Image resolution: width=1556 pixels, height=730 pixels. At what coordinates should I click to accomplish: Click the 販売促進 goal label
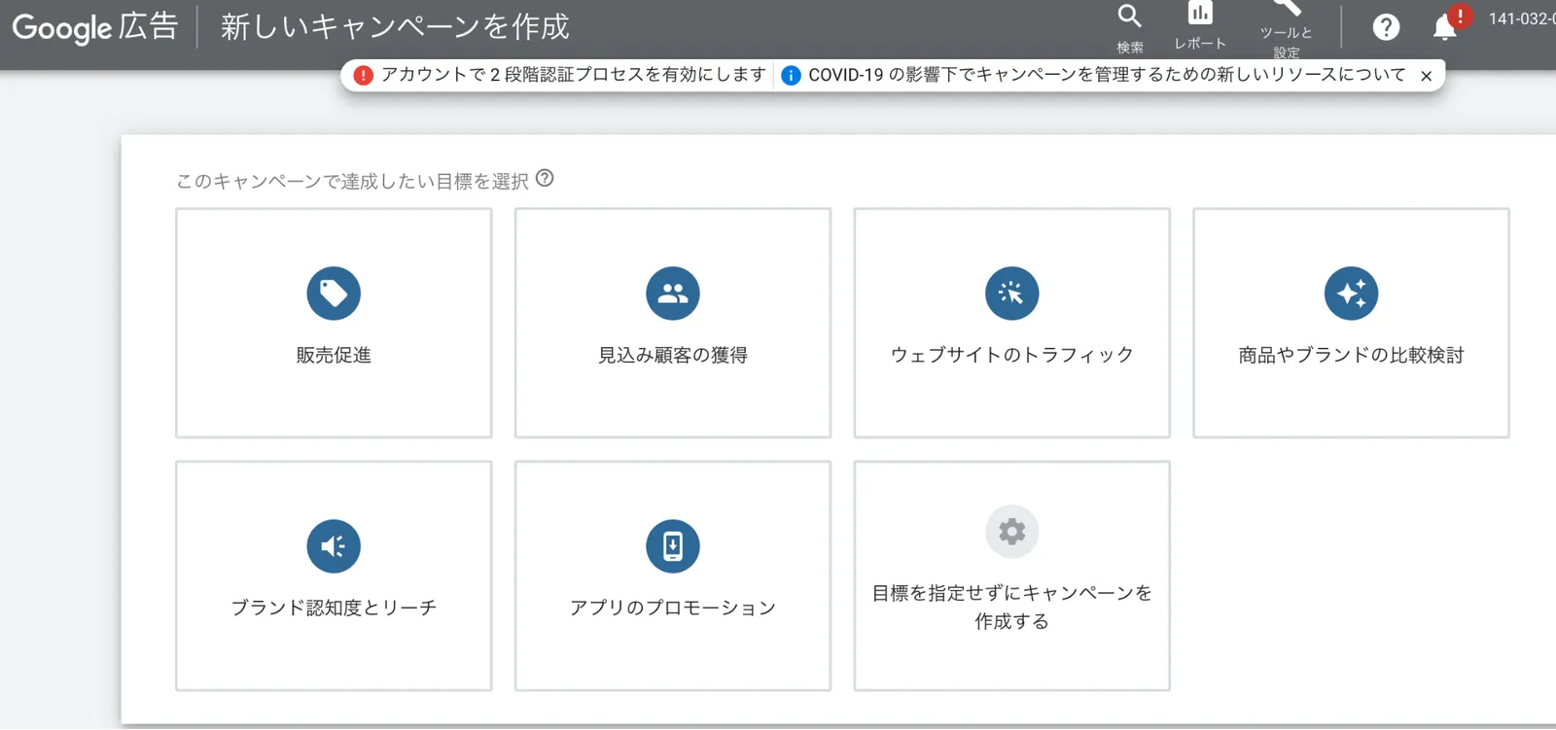334,356
